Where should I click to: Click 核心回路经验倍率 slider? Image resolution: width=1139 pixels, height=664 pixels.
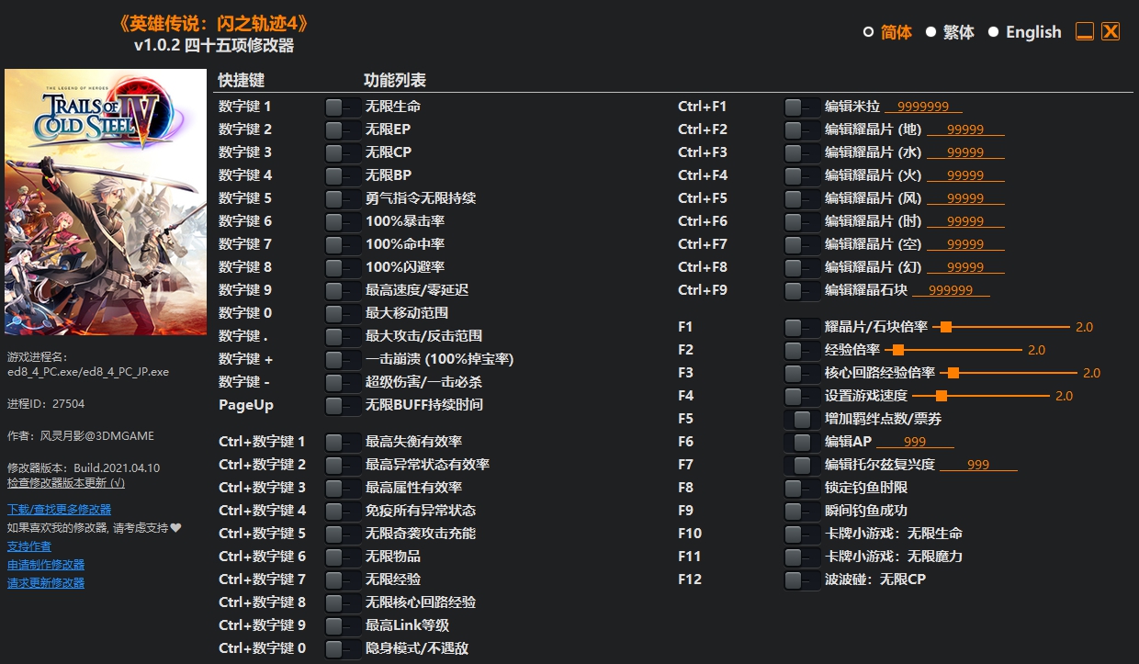tap(1009, 373)
